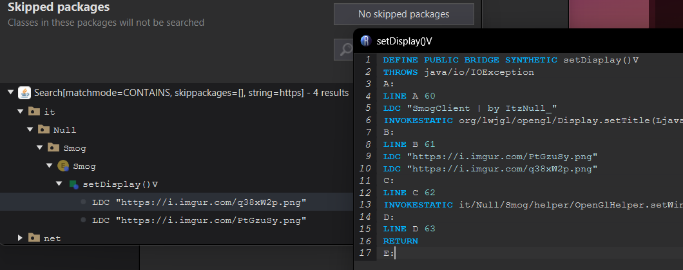Click the Recaf icon in setDisplay window title
The image size is (683, 270).
click(367, 41)
